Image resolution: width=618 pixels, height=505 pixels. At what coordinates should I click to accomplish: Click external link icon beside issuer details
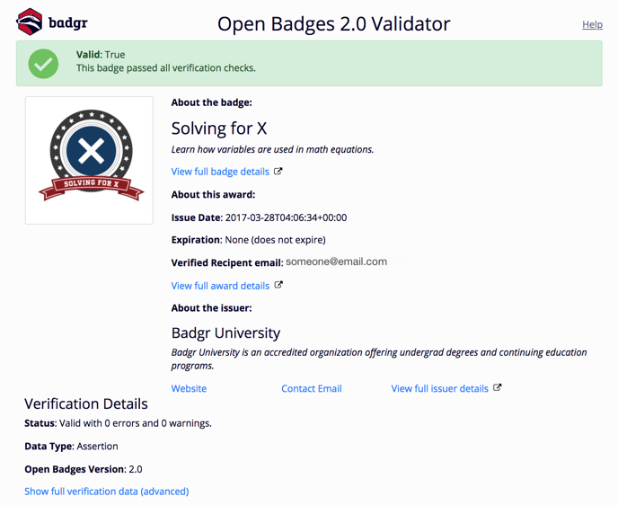[498, 387]
